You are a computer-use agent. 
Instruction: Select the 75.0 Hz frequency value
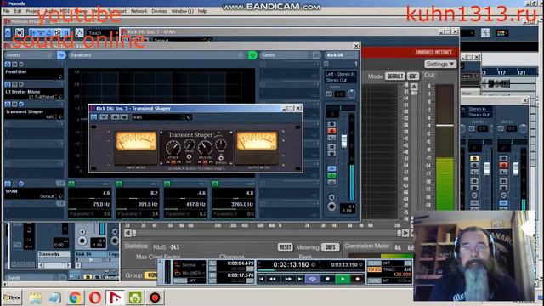click(x=101, y=204)
